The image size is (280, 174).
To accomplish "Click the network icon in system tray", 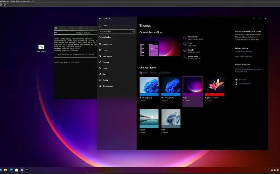I will click(275, 170).
